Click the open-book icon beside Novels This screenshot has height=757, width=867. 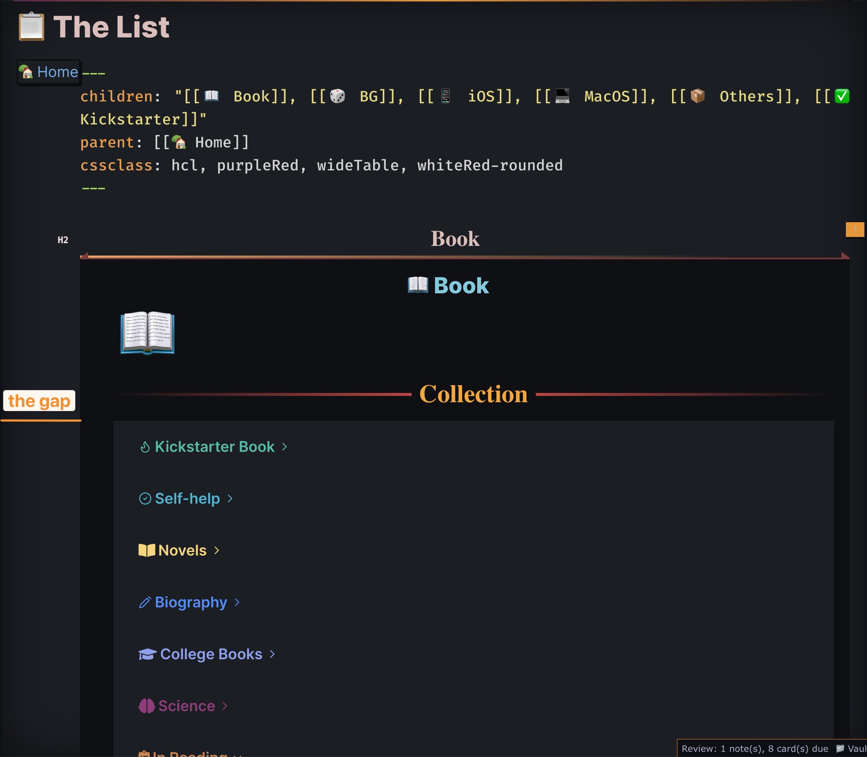[x=147, y=550]
